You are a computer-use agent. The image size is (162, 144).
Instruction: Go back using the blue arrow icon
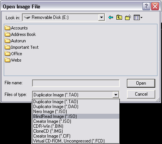pos(111,17)
